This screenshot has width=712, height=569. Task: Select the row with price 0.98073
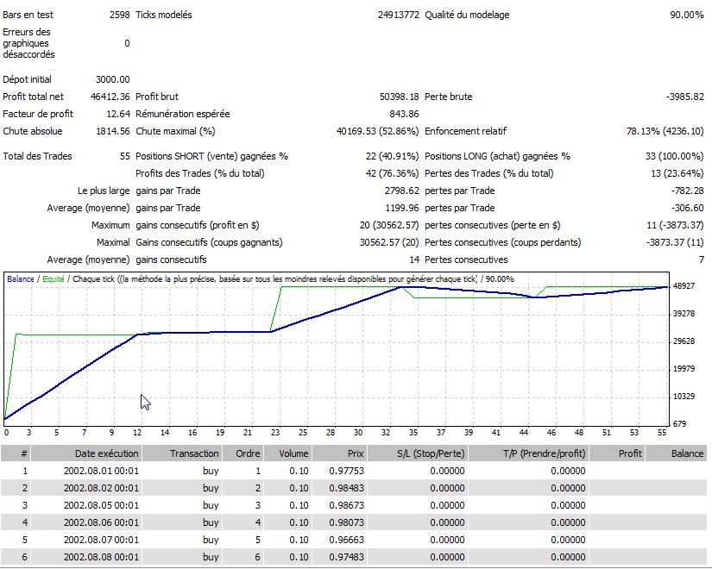pos(345,522)
